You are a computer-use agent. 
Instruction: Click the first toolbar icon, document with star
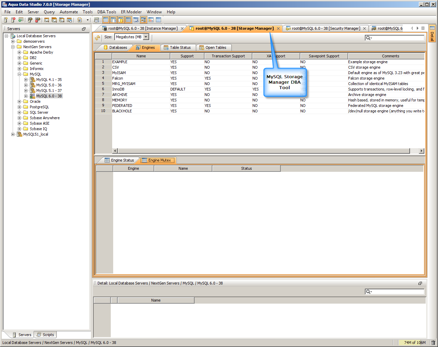click(6, 20)
